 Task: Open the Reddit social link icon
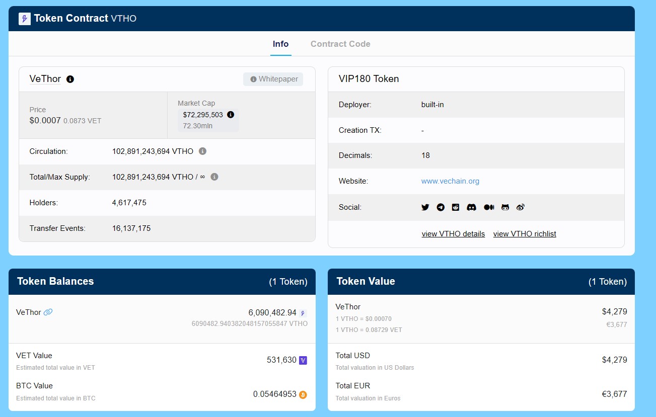click(x=456, y=207)
